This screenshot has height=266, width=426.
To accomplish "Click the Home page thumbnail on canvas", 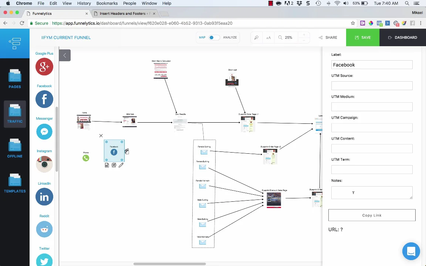I will pyautogui.click(x=84, y=122).
